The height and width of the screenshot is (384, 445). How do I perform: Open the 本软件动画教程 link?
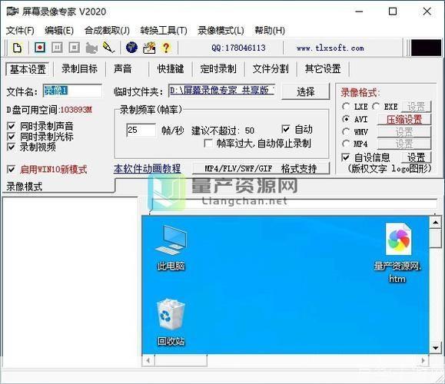(x=147, y=169)
